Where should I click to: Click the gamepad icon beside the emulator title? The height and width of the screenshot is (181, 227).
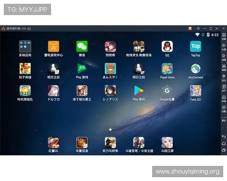(x=29, y=28)
